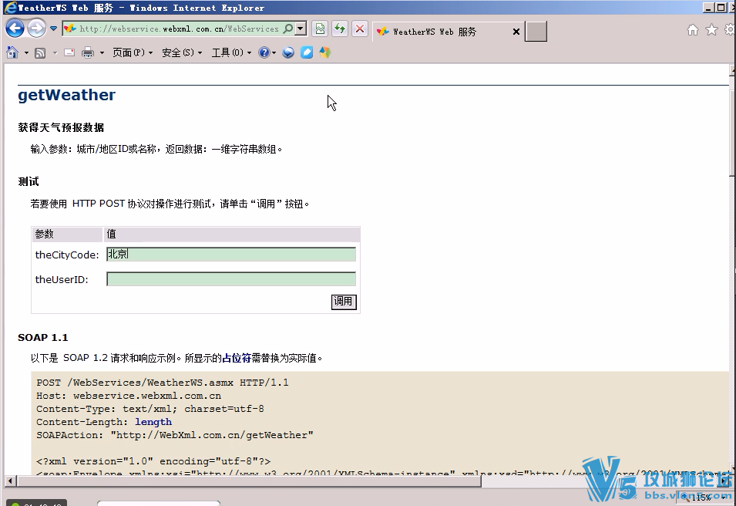Screen dimensions: 736x506
Task: Click the horizontal scrollbar left arrow
Action: [x=10, y=481]
